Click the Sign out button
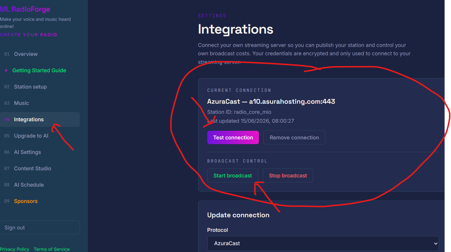Viewport: 451px width, 252px height. point(40,227)
